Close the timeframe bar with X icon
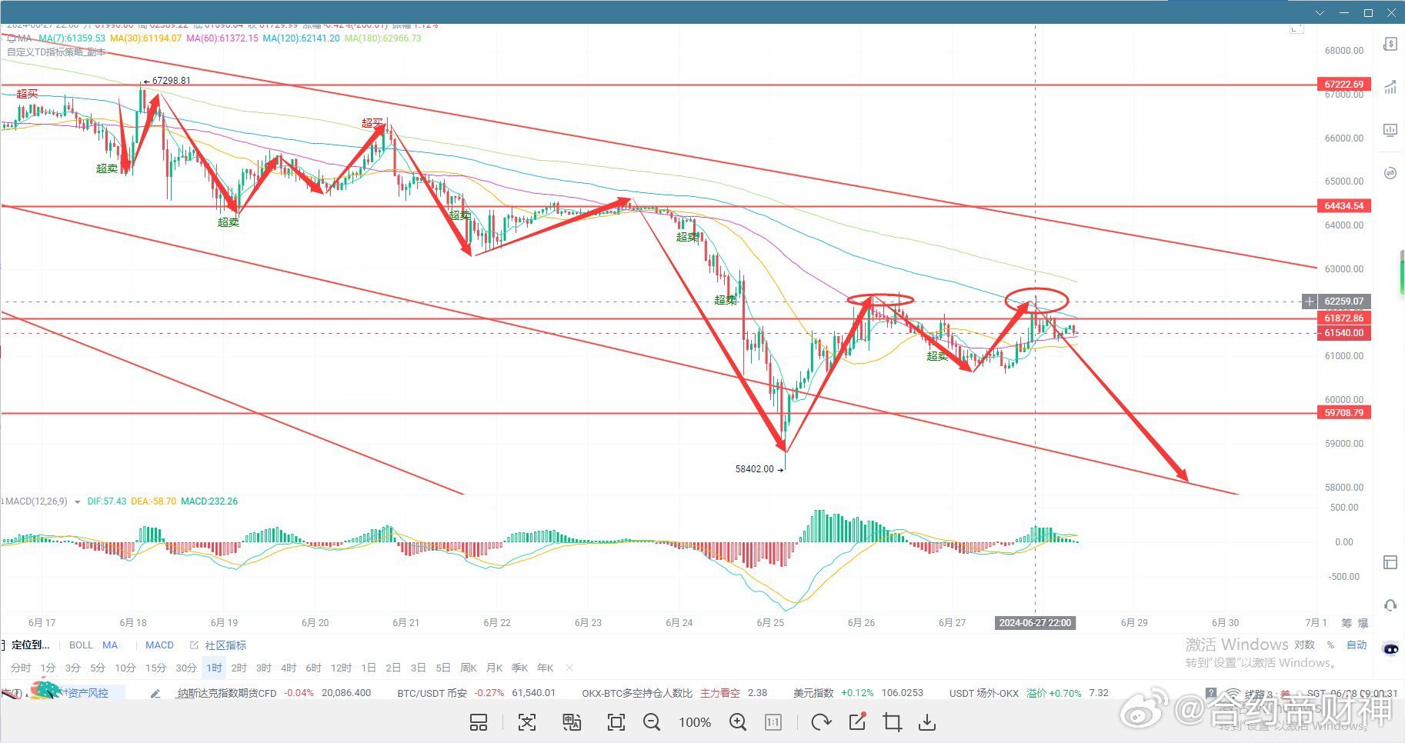 [x=569, y=668]
